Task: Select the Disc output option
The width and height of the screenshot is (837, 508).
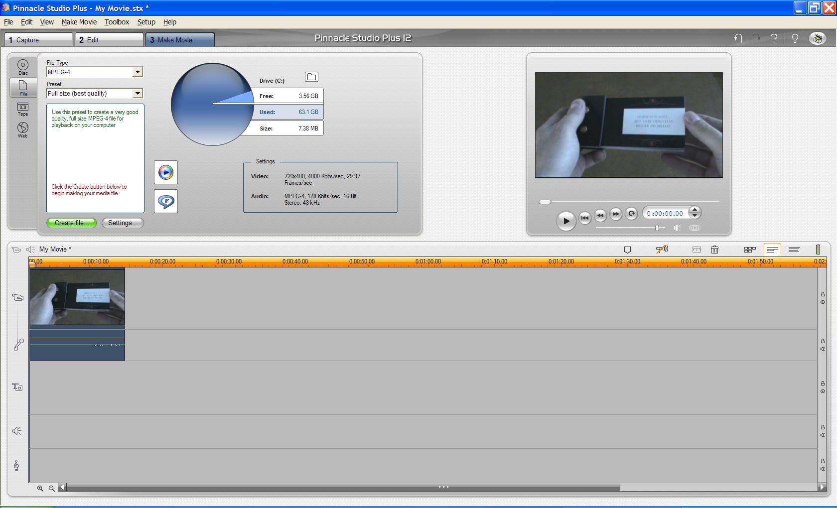Action: pyautogui.click(x=23, y=67)
